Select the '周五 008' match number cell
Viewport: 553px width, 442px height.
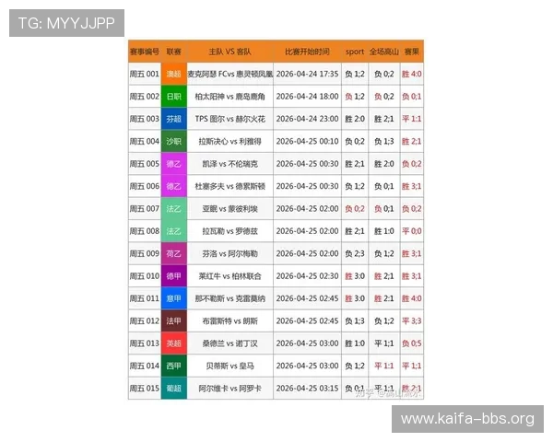(x=145, y=231)
